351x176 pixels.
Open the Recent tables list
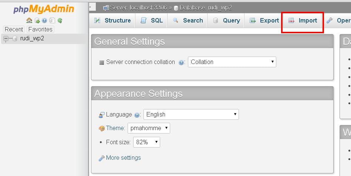point(14,29)
